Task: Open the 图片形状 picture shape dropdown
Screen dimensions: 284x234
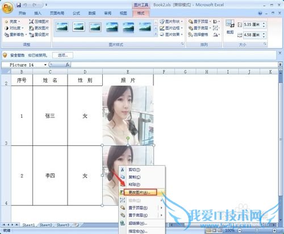Action: point(171,22)
